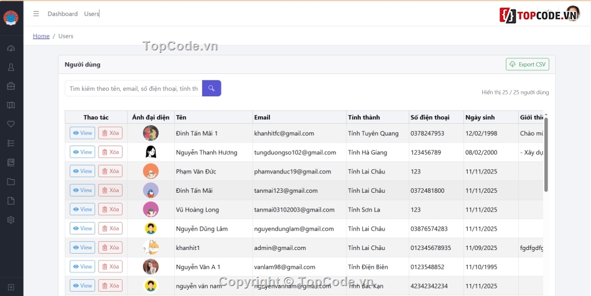The image size is (591, 296).
Task: Click the site logo in sidebar top
Action: 11,17
